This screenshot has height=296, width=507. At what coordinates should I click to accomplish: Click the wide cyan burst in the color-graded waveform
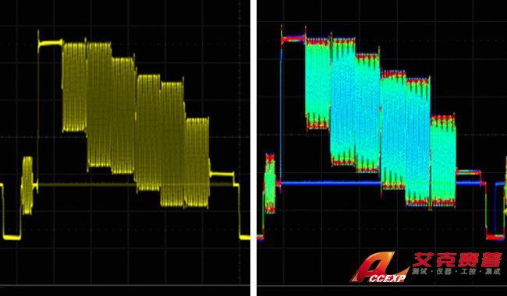click(x=356, y=105)
